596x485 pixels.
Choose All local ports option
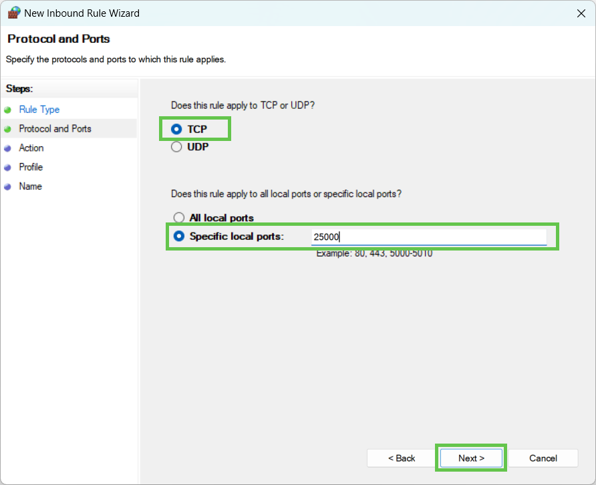pos(214,218)
